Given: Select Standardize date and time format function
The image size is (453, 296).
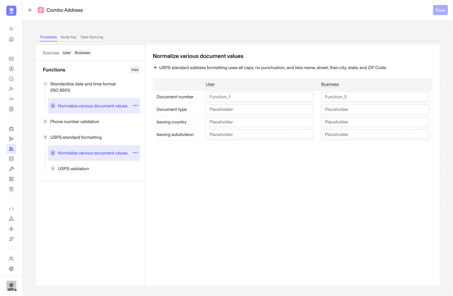Looking at the screenshot, I should tap(83, 87).
